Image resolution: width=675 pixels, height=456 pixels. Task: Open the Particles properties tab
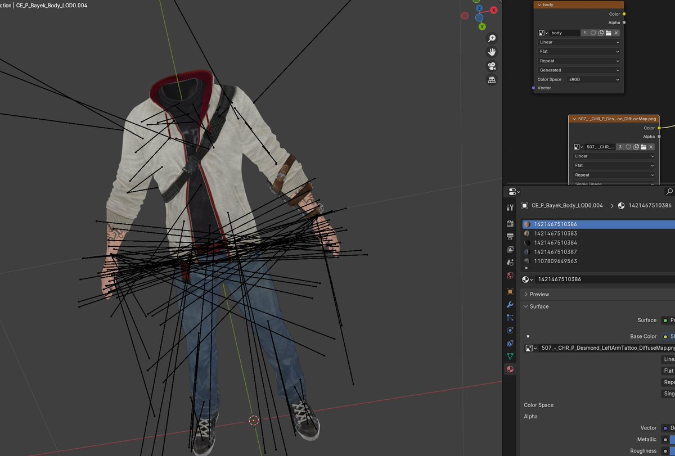tap(510, 318)
